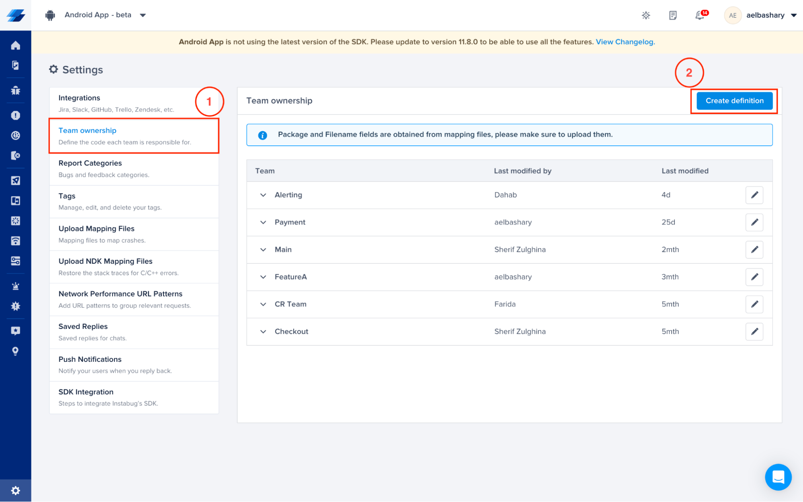Screen dimensions: 803x502
Task: Toggle the theme brightness icon
Action: (646, 15)
